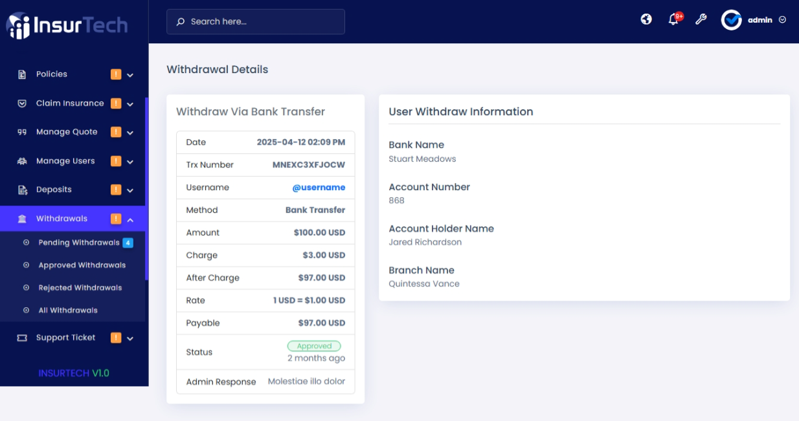Click the orange alert badge beside Policies
This screenshot has height=421, width=799.
pos(116,74)
